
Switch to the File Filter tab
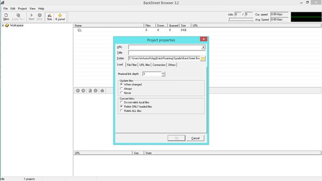coord(132,65)
